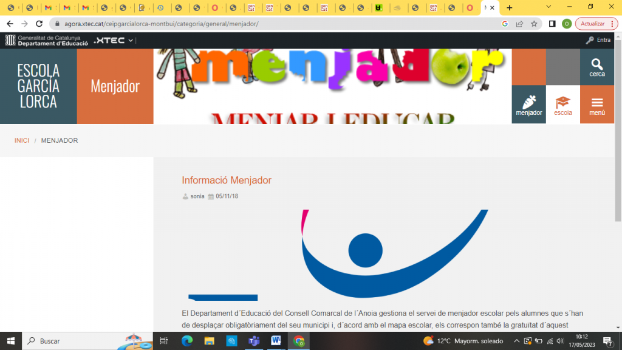Go to INICI in the breadcrumb
The image size is (622, 350).
[22, 140]
